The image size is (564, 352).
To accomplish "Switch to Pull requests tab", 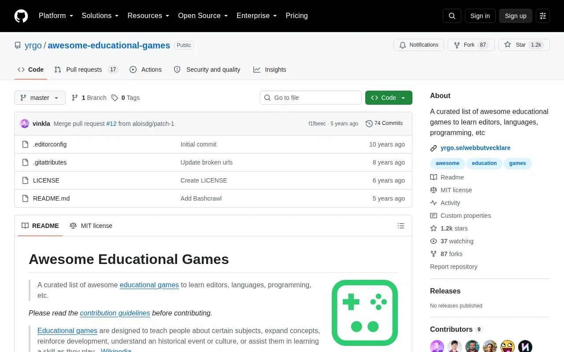I will pos(86,70).
